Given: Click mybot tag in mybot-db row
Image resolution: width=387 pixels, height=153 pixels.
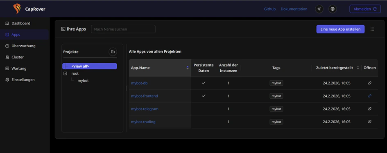Looking at the screenshot, I should point(276,83).
